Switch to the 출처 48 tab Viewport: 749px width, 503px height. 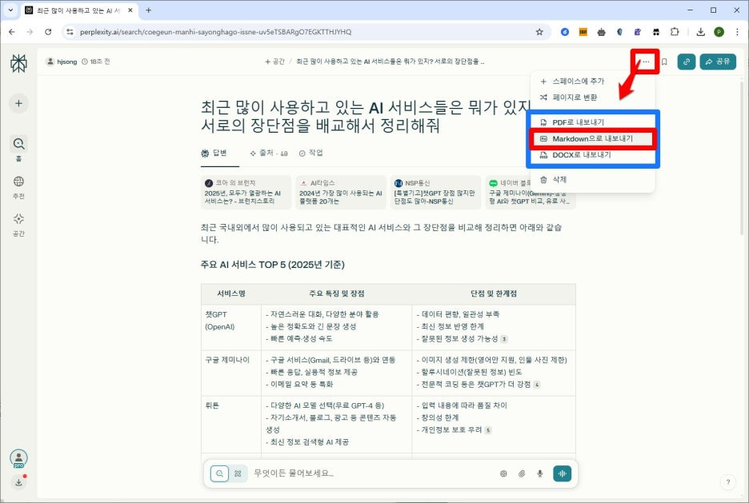pyautogui.click(x=268, y=154)
